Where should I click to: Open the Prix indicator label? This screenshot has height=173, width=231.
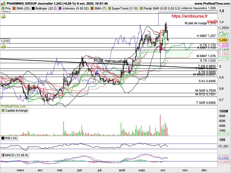8,8
